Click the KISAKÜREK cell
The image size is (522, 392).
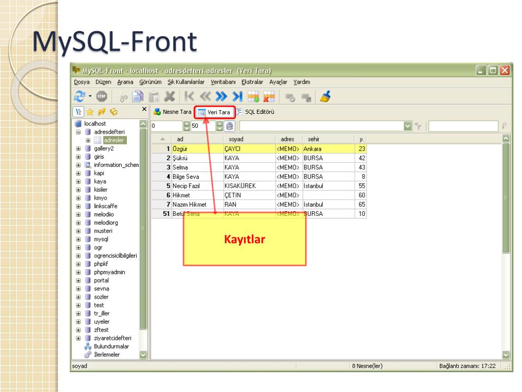click(249, 186)
